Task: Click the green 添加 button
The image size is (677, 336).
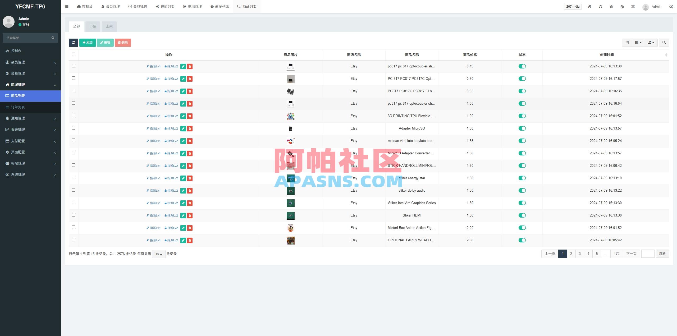Action: click(x=88, y=43)
